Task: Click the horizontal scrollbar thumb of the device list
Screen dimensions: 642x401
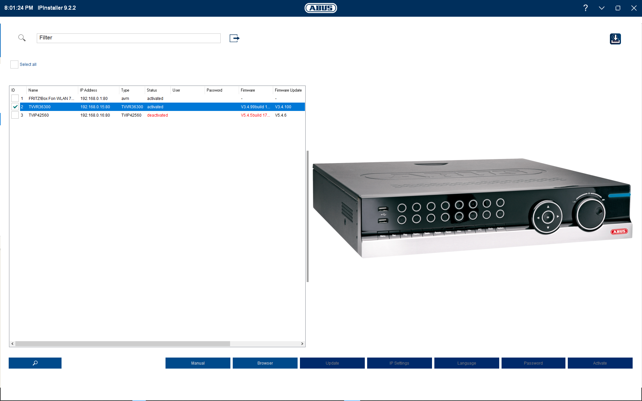Action: click(x=123, y=344)
